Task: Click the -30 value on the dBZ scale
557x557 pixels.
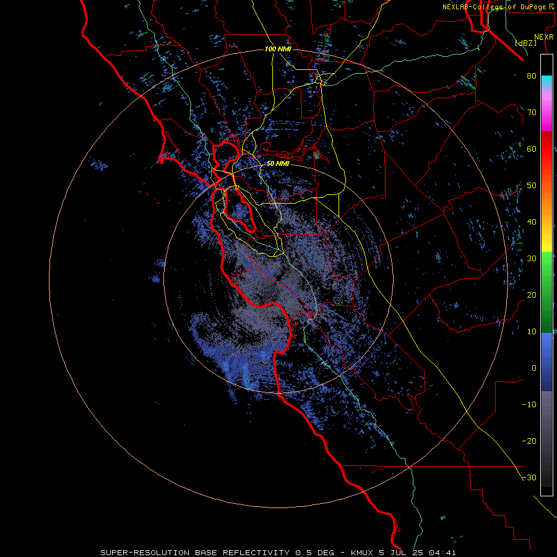Action: tap(529, 477)
